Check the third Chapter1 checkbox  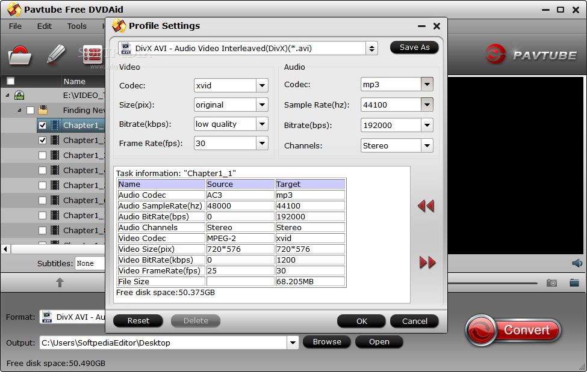coord(42,155)
